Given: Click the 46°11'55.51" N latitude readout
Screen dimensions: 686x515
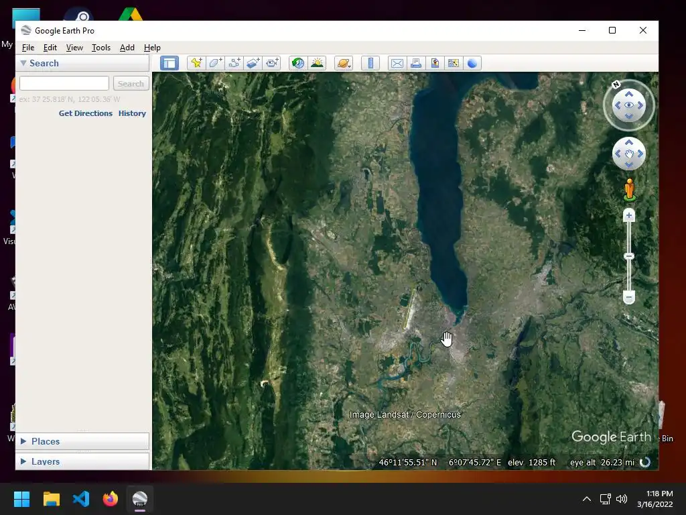Looking at the screenshot, I should click(x=408, y=462).
